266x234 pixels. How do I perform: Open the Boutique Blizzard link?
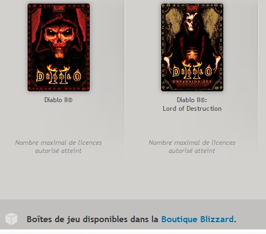(197, 219)
